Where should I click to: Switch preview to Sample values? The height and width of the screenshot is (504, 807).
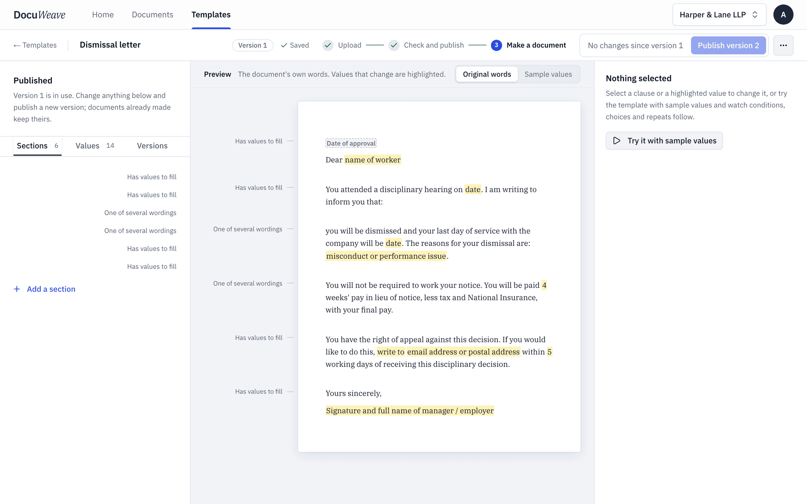pyautogui.click(x=548, y=74)
